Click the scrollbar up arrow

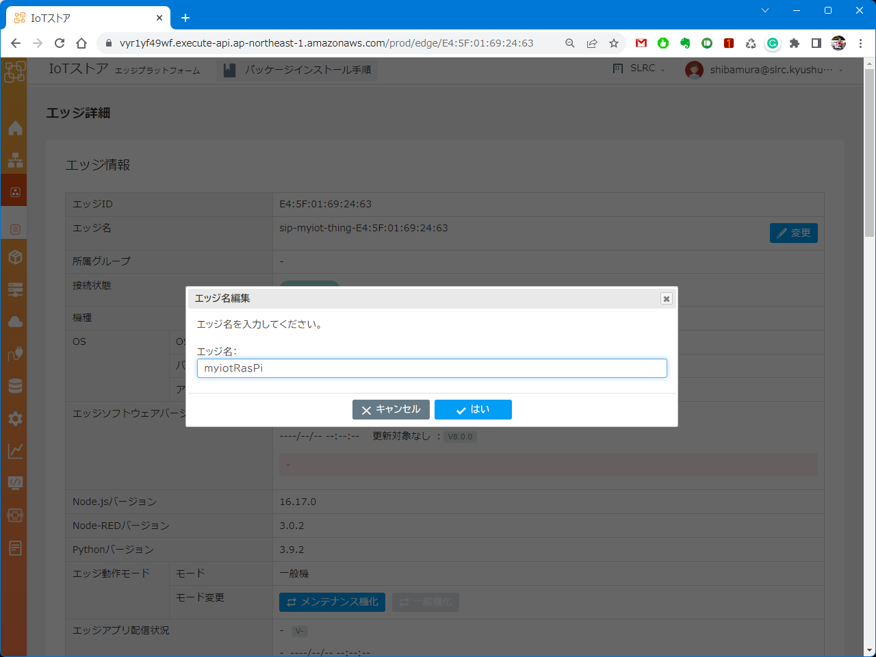(x=869, y=64)
